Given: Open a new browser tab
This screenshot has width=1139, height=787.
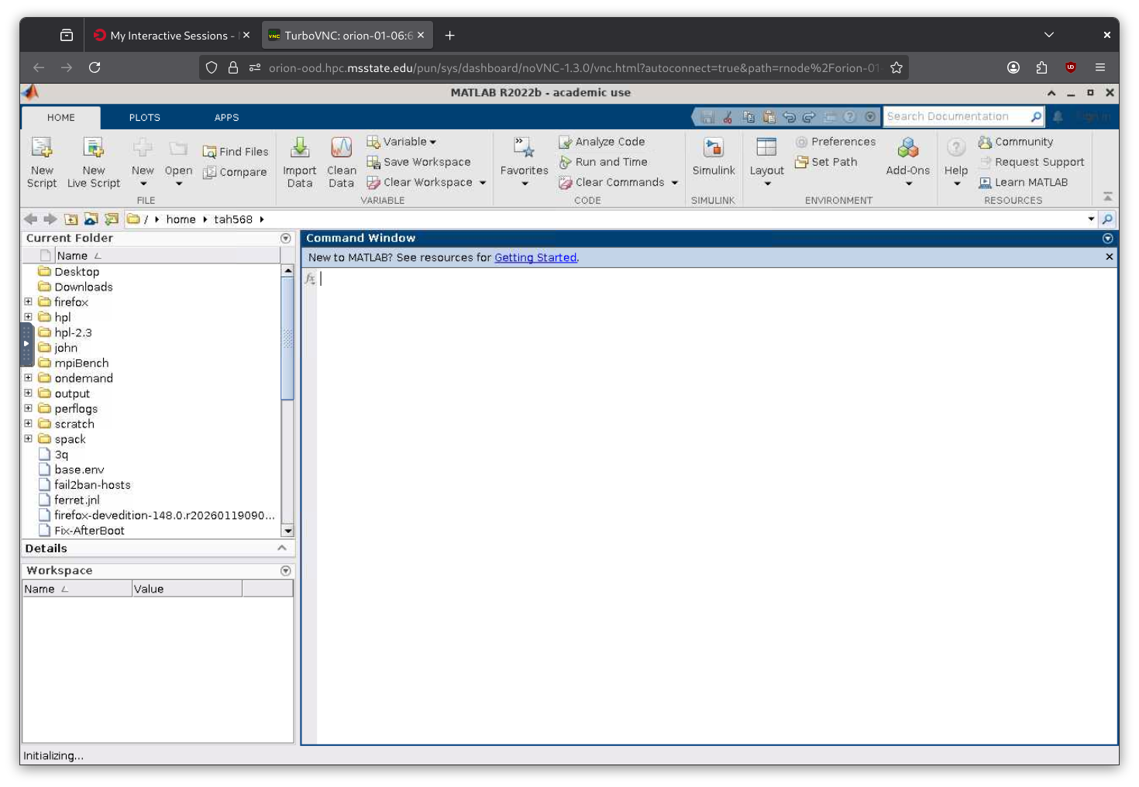Looking at the screenshot, I should coord(450,36).
